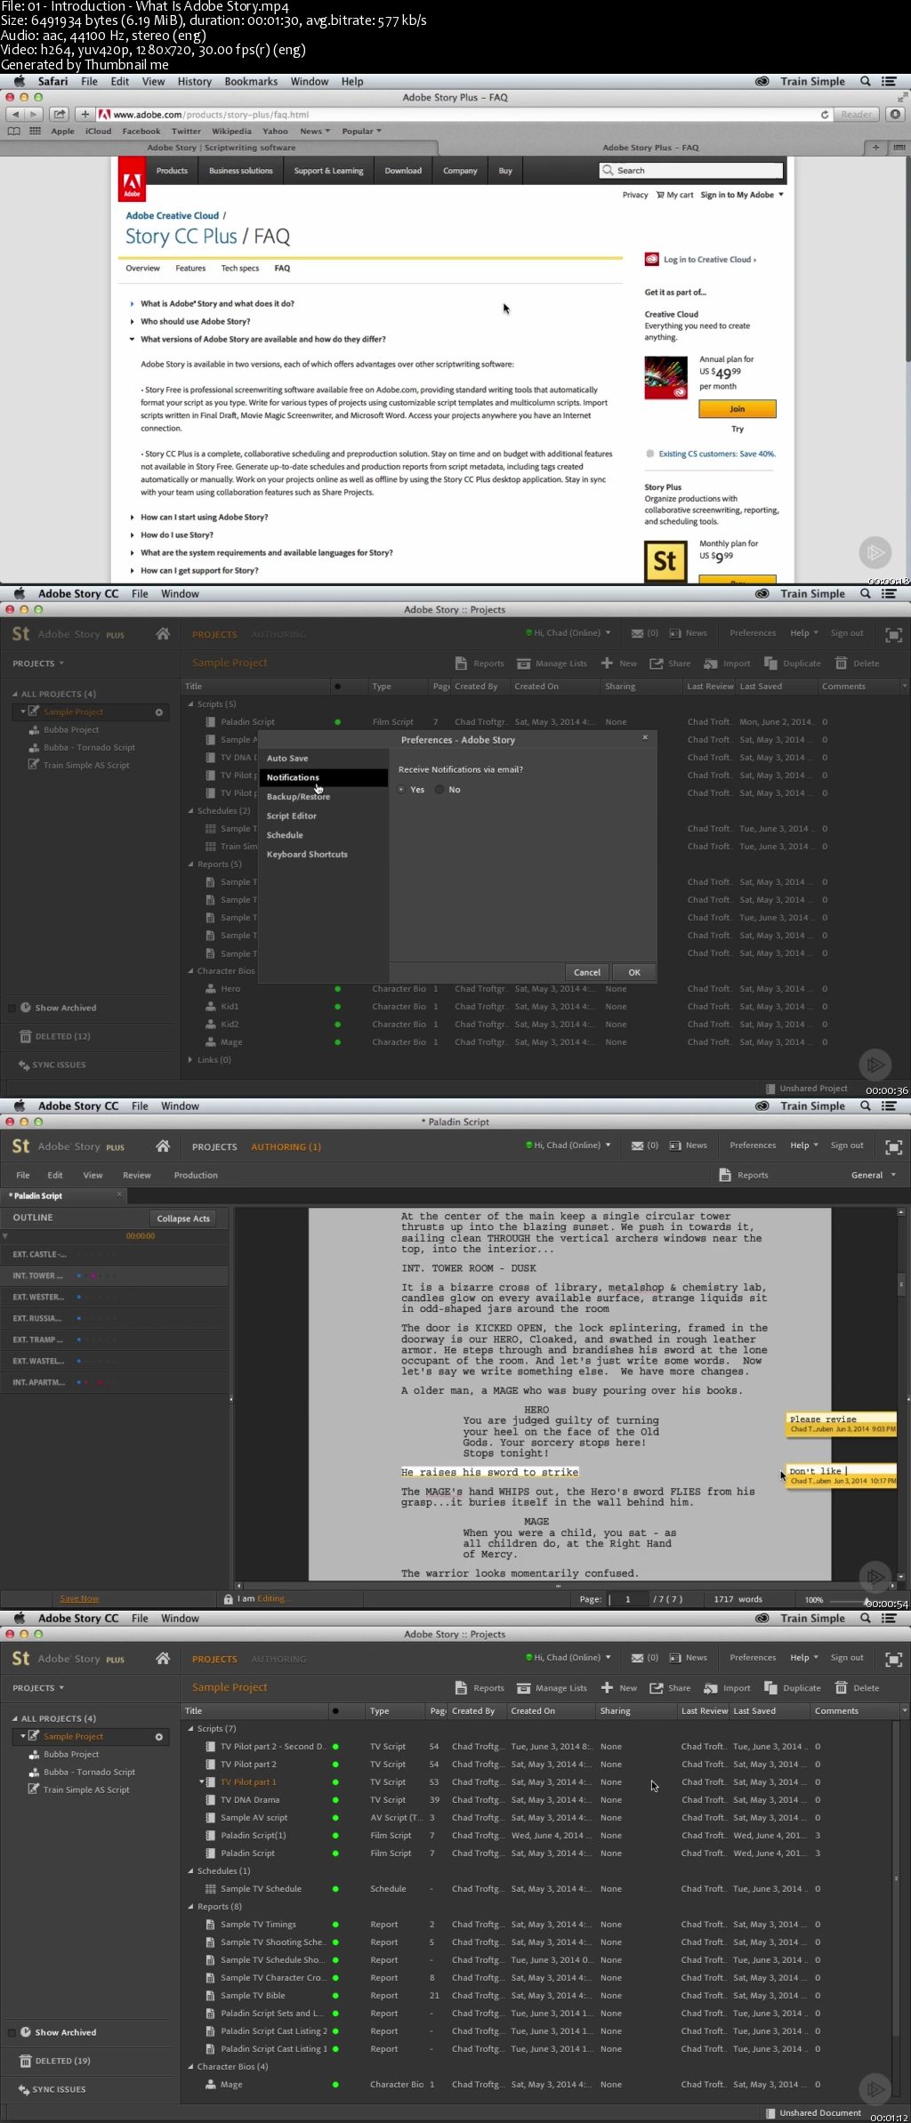Screen dimensions: 911x2123
Task: Click the adobe.com Search field
Action: [x=691, y=170]
